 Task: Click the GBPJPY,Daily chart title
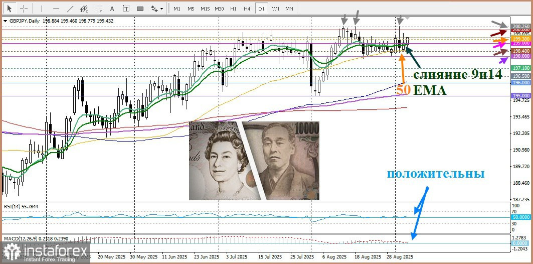(25, 21)
